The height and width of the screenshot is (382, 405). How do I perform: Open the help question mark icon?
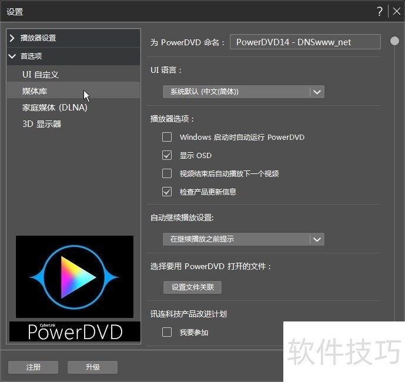click(379, 11)
